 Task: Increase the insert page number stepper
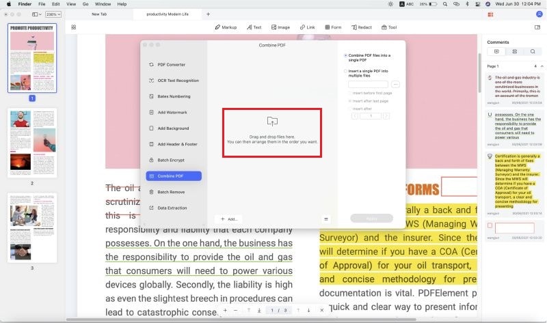coord(386,116)
